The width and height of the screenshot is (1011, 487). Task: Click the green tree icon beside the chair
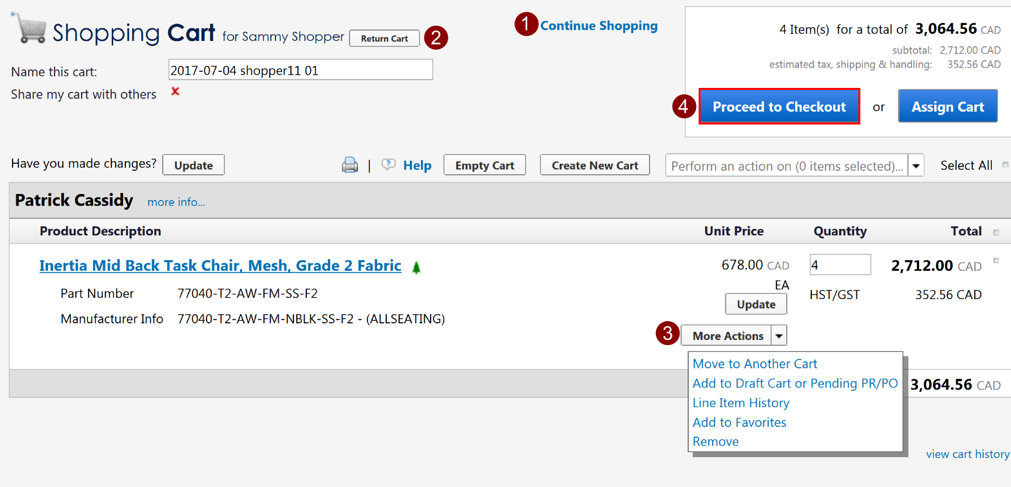coord(416,267)
